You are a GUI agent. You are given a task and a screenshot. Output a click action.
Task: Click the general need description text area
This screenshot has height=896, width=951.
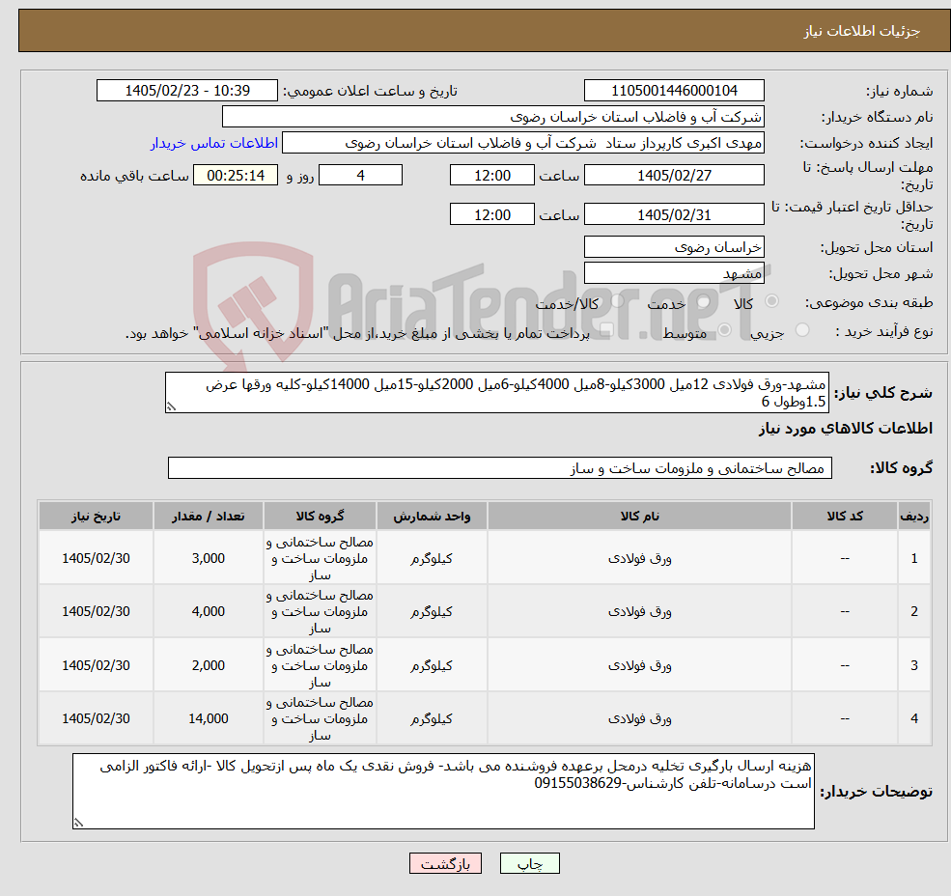496,393
